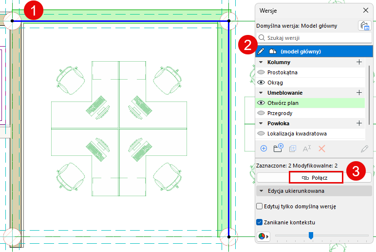Screen dimensions: 376x252
Task: Uncheck Zanikanie kontekstu checkbox
Action: click(x=259, y=222)
